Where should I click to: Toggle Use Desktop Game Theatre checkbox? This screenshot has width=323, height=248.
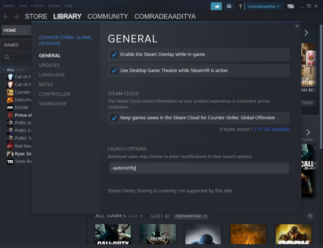point(114,71)
